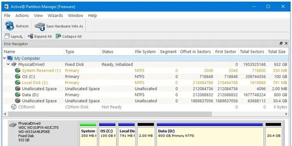This screenshot has height=146, width=292.
Task: Sort by the Segment column header
Action: 169,52
